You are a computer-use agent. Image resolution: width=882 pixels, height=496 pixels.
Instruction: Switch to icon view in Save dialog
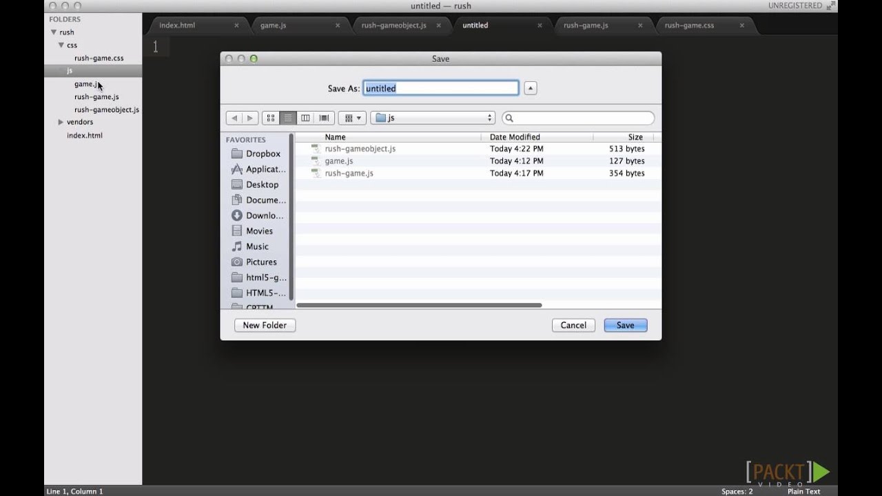coord(271,118)
